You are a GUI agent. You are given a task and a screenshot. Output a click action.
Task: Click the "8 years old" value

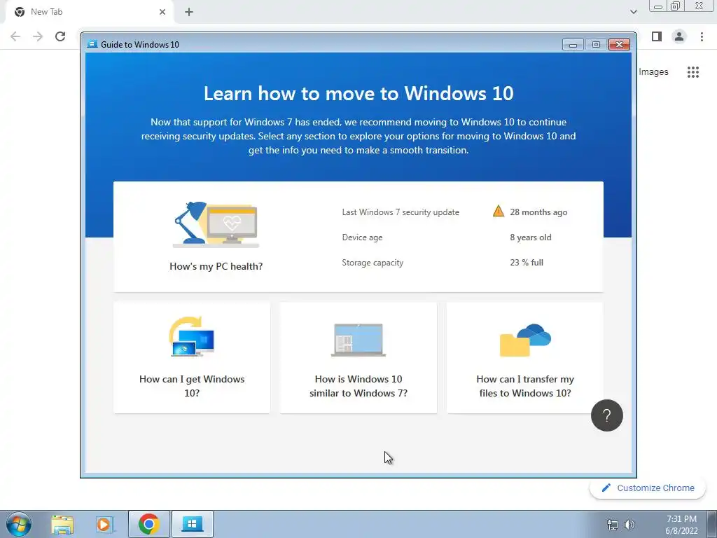tap(531, 237)
